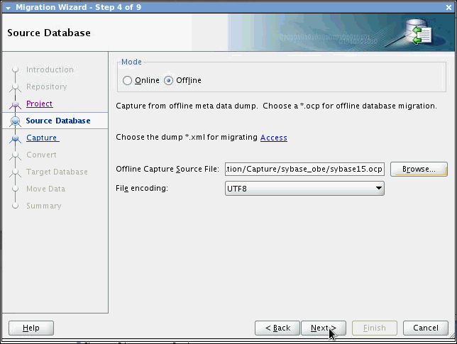Click the 'Offline Capture Source File:' label
The image size is (457, 344).
167,170
